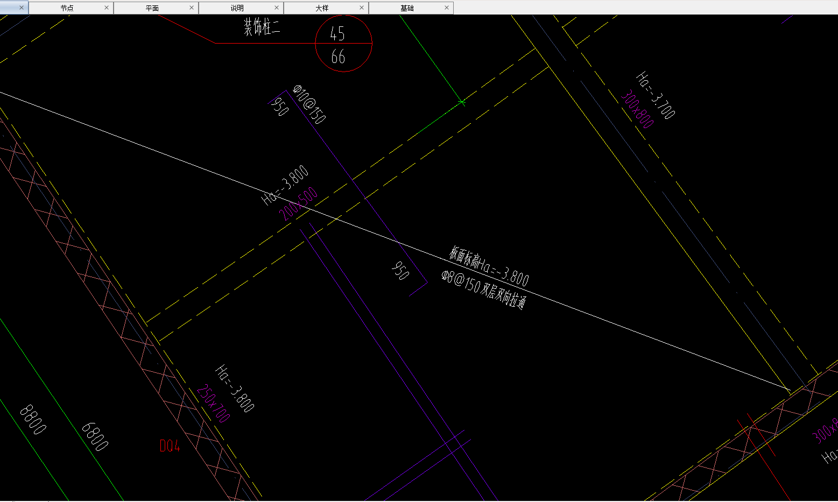Click the 6800 dimension text
838x502 pixels.
coord(95,436)
